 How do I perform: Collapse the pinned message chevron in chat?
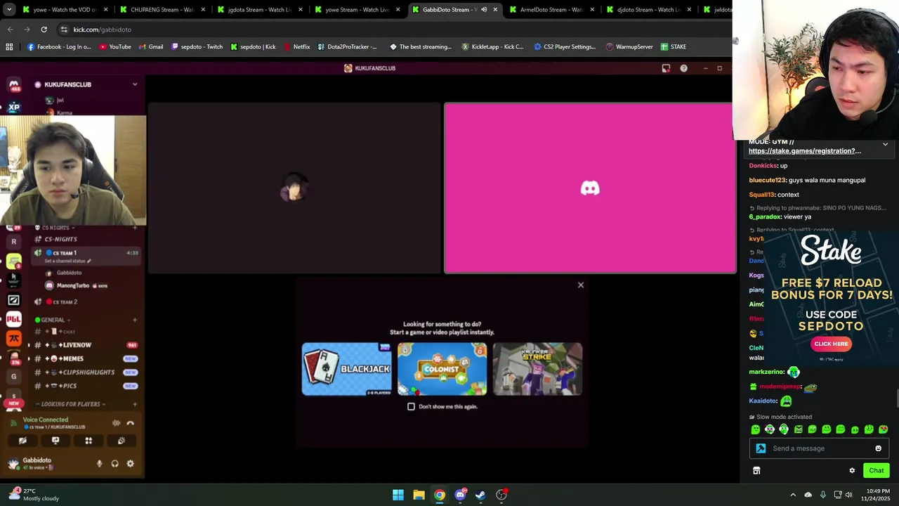tap(885, 144)
